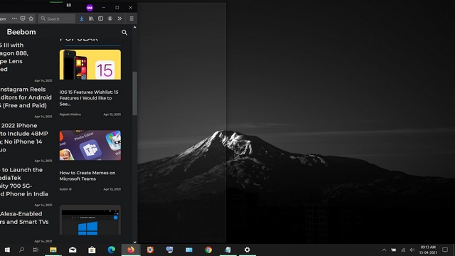
Task: Toggle the Firefox sidebar icon
Action: [100, 18]
